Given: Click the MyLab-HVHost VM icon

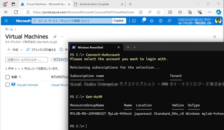Looking at the screenshot, I should coord(13,85).
